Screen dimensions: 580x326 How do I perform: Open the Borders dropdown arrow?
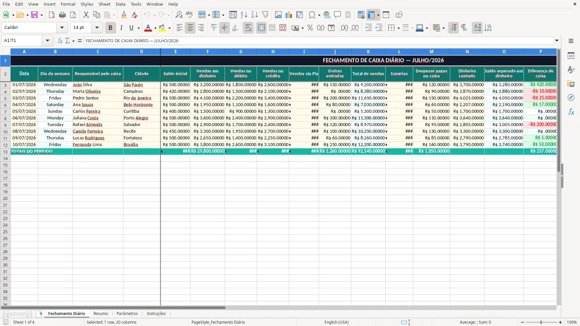click(398, 28)
